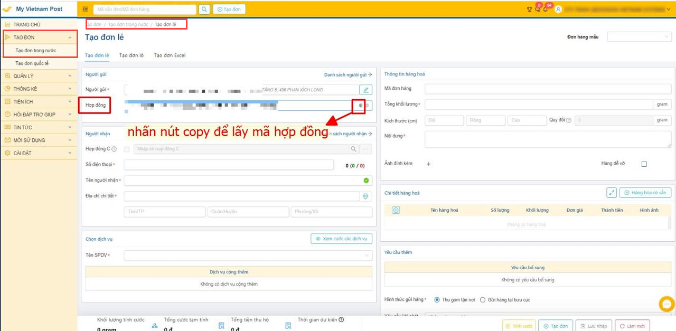The height and width of the screenshot is (331, 676).
Task: Expand the QUẢN LÝ sidebar menu
Action: 39,76
